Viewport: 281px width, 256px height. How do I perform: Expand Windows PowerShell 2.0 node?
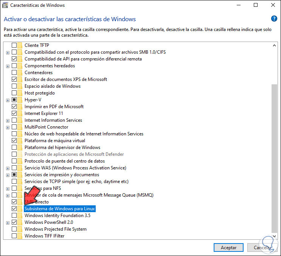(8, 223)
